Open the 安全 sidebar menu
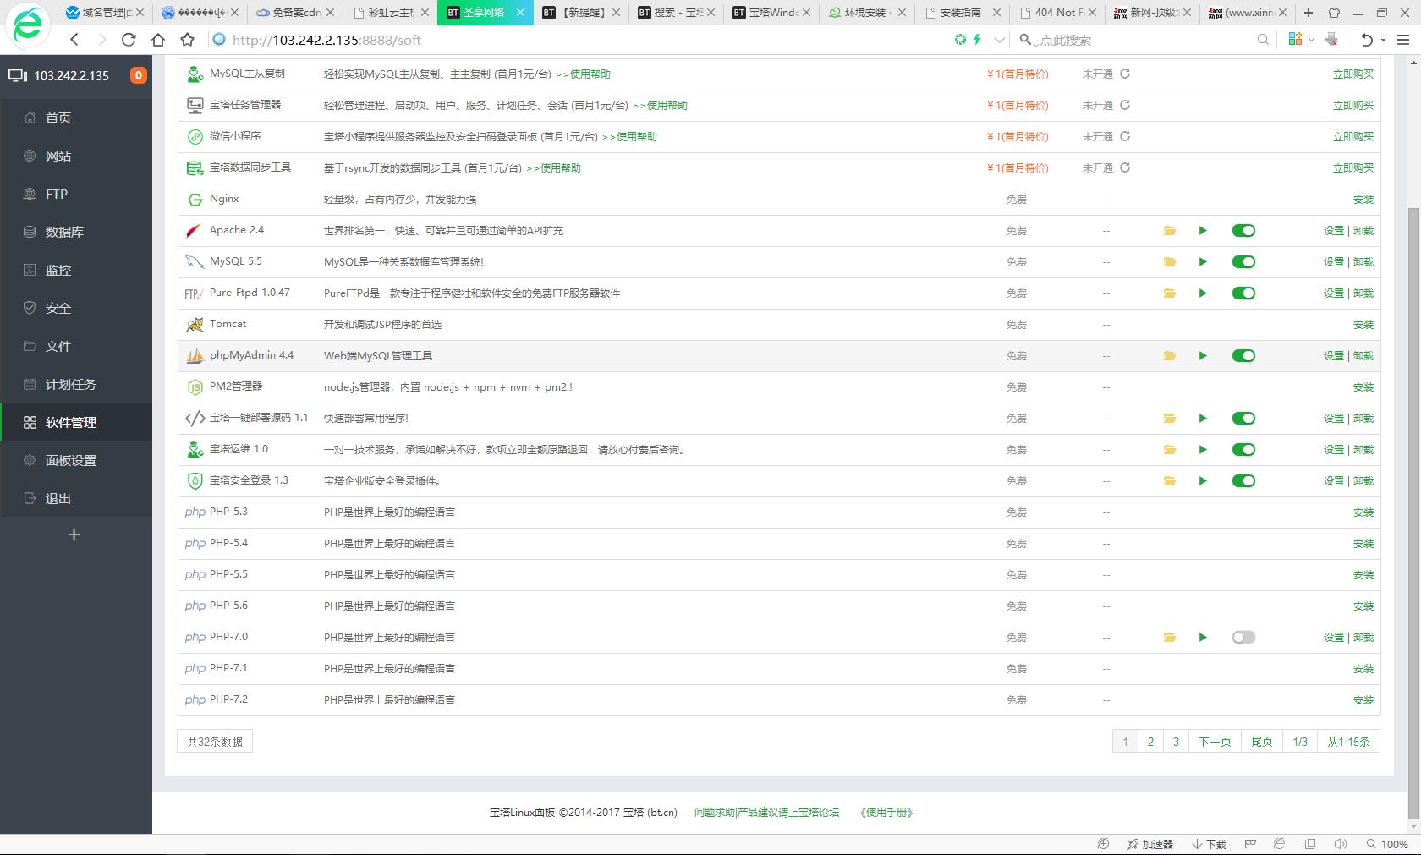Image resolution: width=1421 pixels, height=855 pixels. (76, 308)
